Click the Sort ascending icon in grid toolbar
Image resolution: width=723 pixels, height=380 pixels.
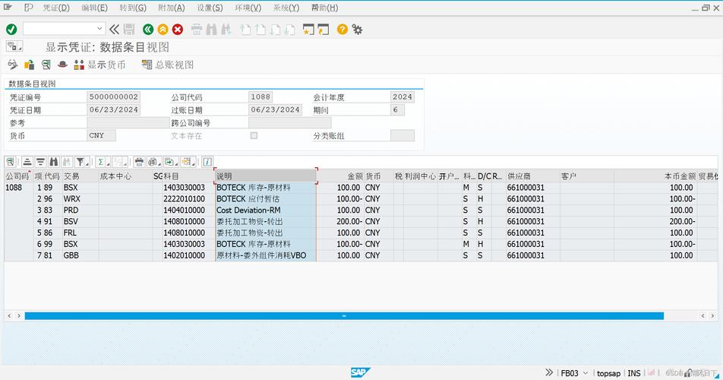27,162
